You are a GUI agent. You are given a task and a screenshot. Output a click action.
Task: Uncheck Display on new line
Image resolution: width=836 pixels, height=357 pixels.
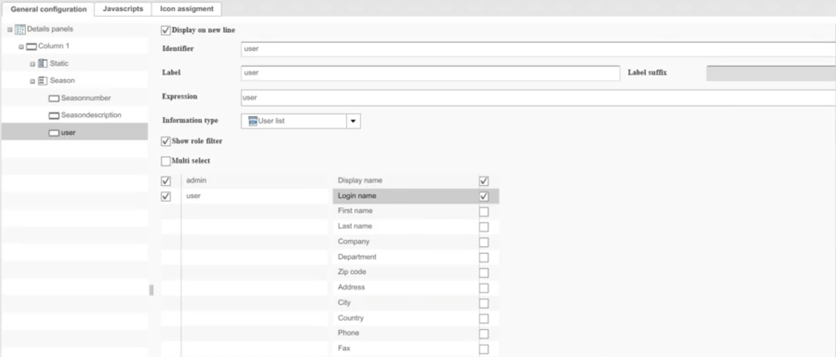[x=166, y=30]
